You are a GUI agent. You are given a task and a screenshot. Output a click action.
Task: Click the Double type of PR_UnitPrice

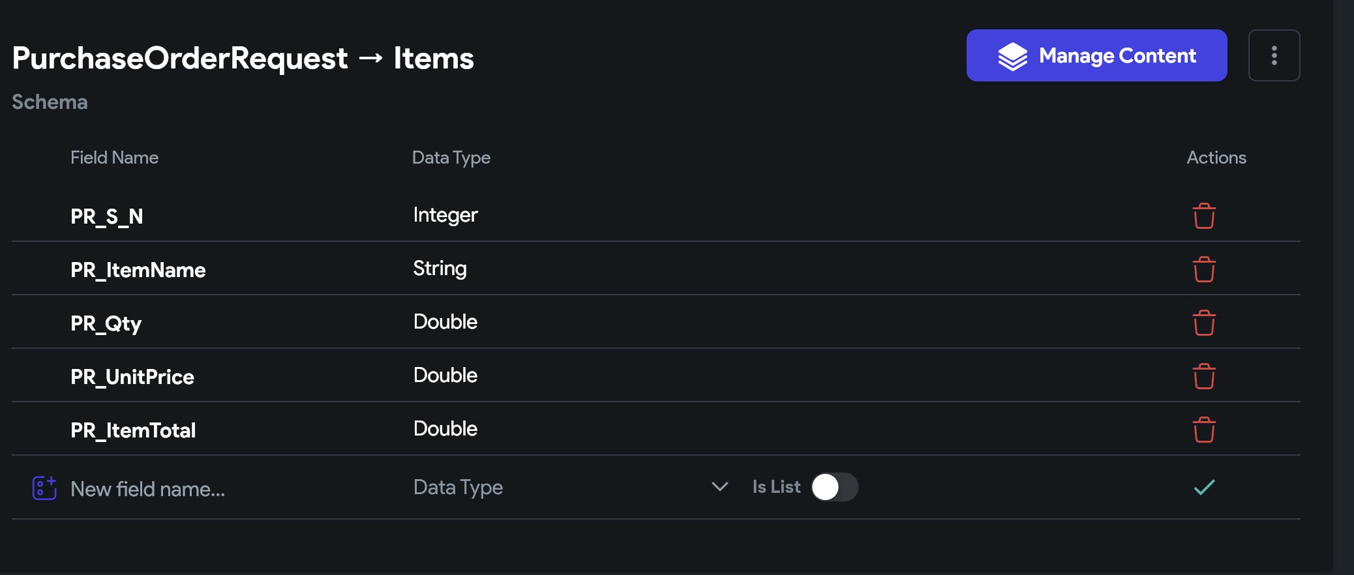click(x=445, y=376)
